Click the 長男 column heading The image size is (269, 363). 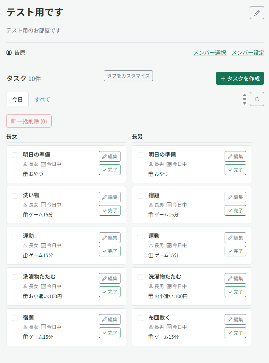point(137,136)
